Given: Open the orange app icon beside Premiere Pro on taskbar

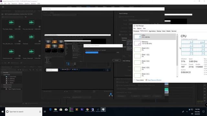Looking at the screenshot, I should (x=77, y=110).
